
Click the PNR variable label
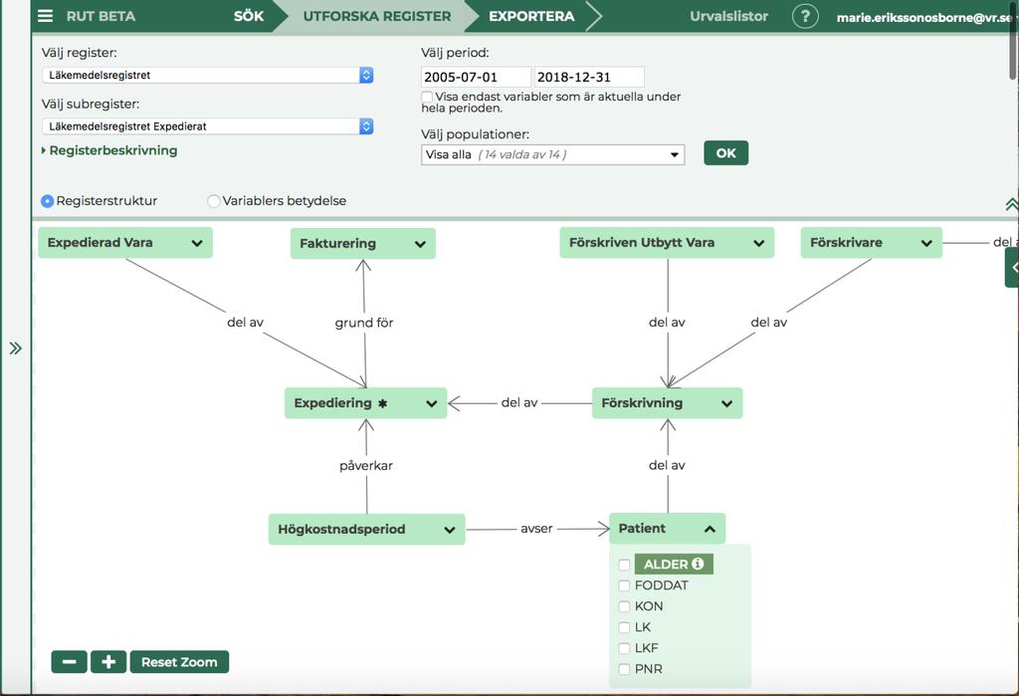click(x=649, y=669)
